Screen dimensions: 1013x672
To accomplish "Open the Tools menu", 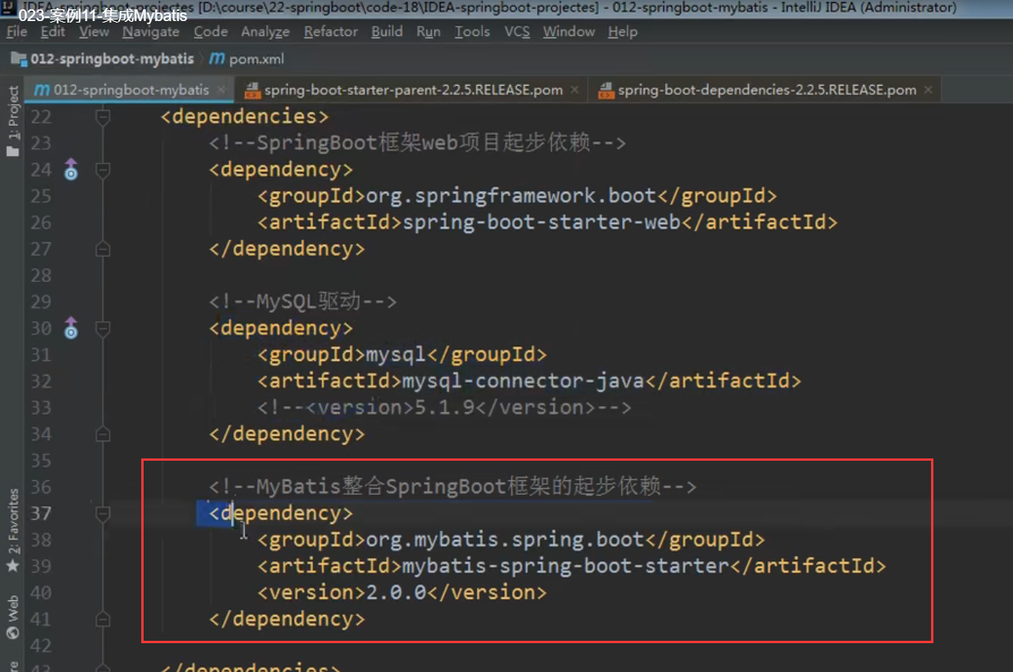I will 472,32.
